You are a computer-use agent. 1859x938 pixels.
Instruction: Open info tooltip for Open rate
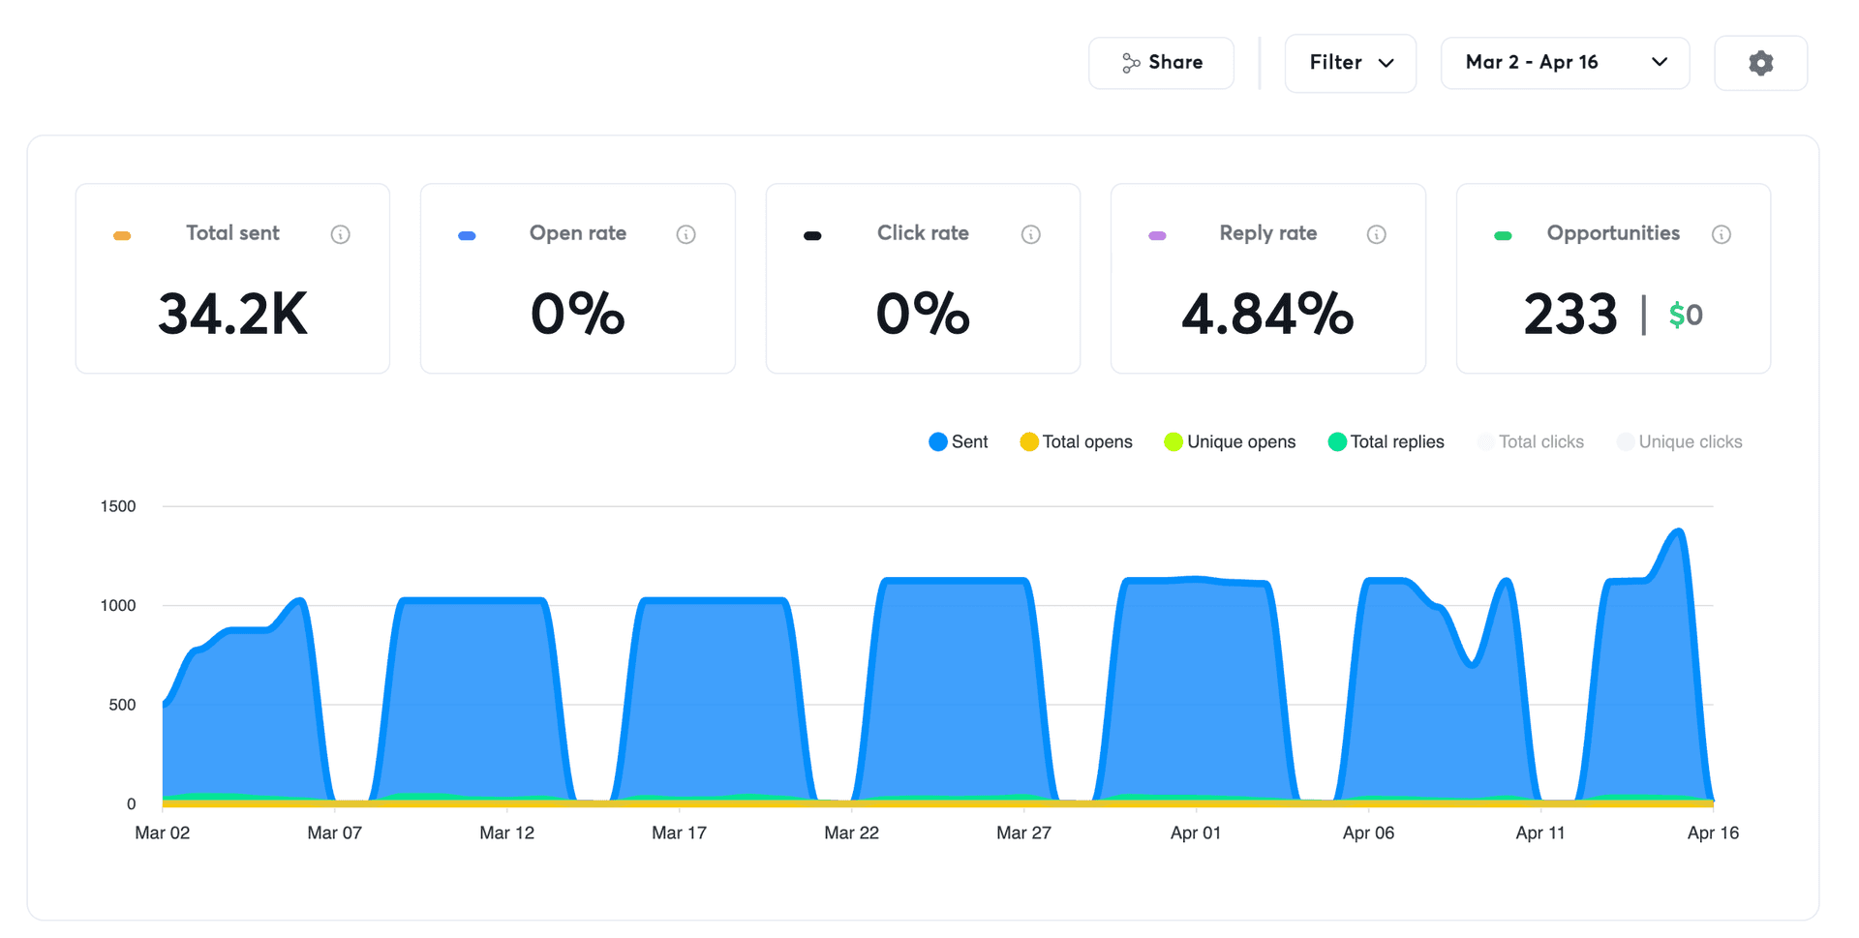[x=686, y=234]
